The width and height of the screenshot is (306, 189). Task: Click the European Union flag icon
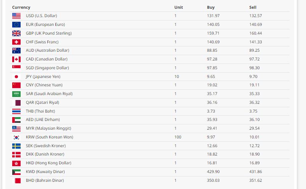tap(16, 24)
